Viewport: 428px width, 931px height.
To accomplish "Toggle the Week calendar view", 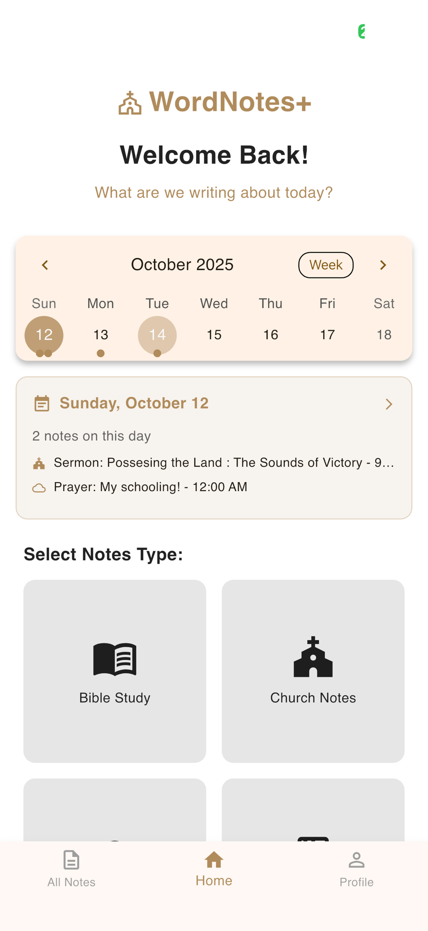I will coord(326,265).
